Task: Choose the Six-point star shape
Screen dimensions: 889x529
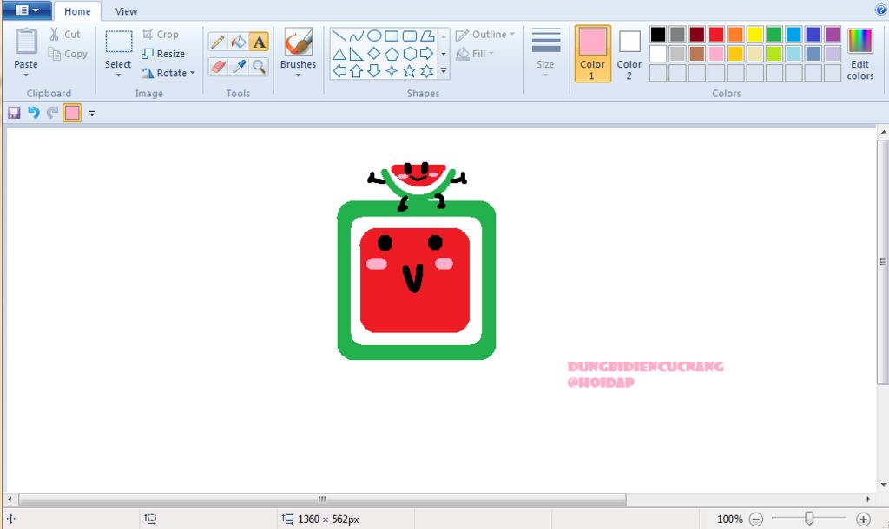Action: point(427,71)
